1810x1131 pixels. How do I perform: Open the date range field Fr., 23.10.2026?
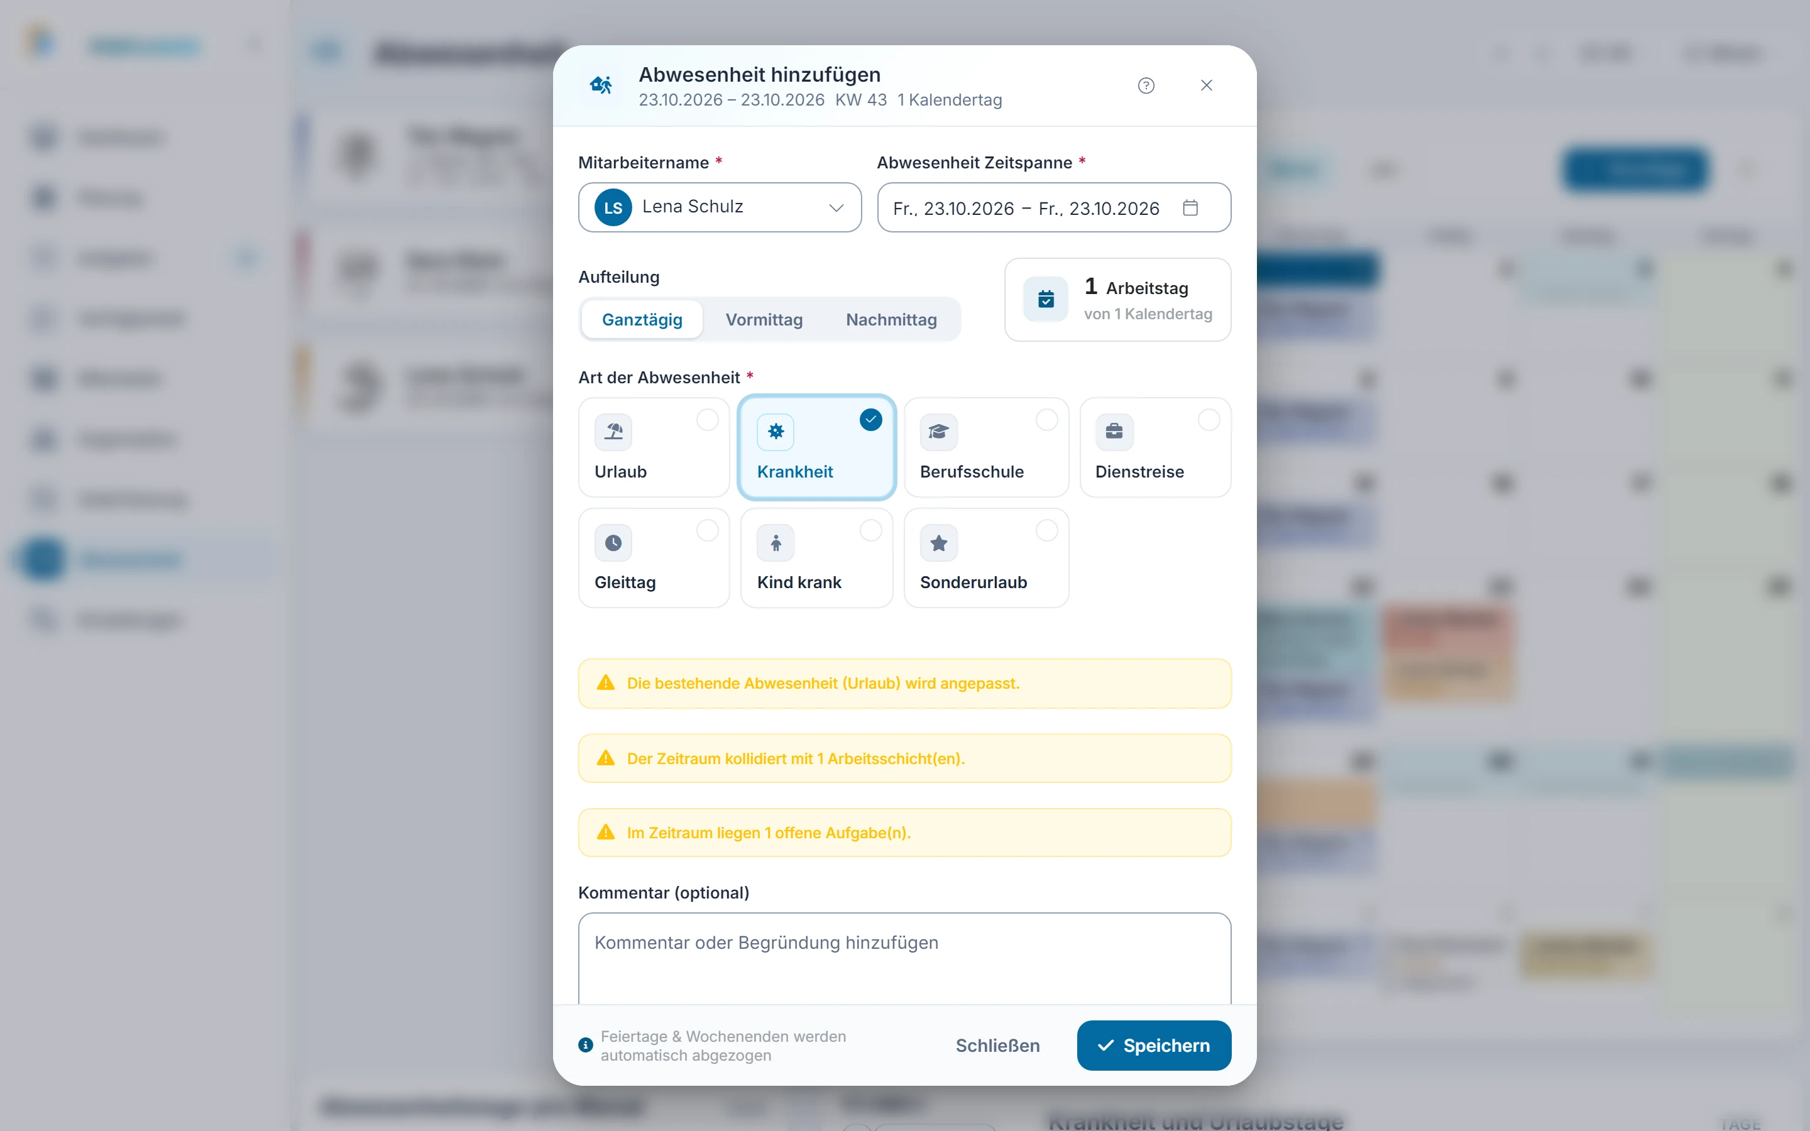(1054, 207)
